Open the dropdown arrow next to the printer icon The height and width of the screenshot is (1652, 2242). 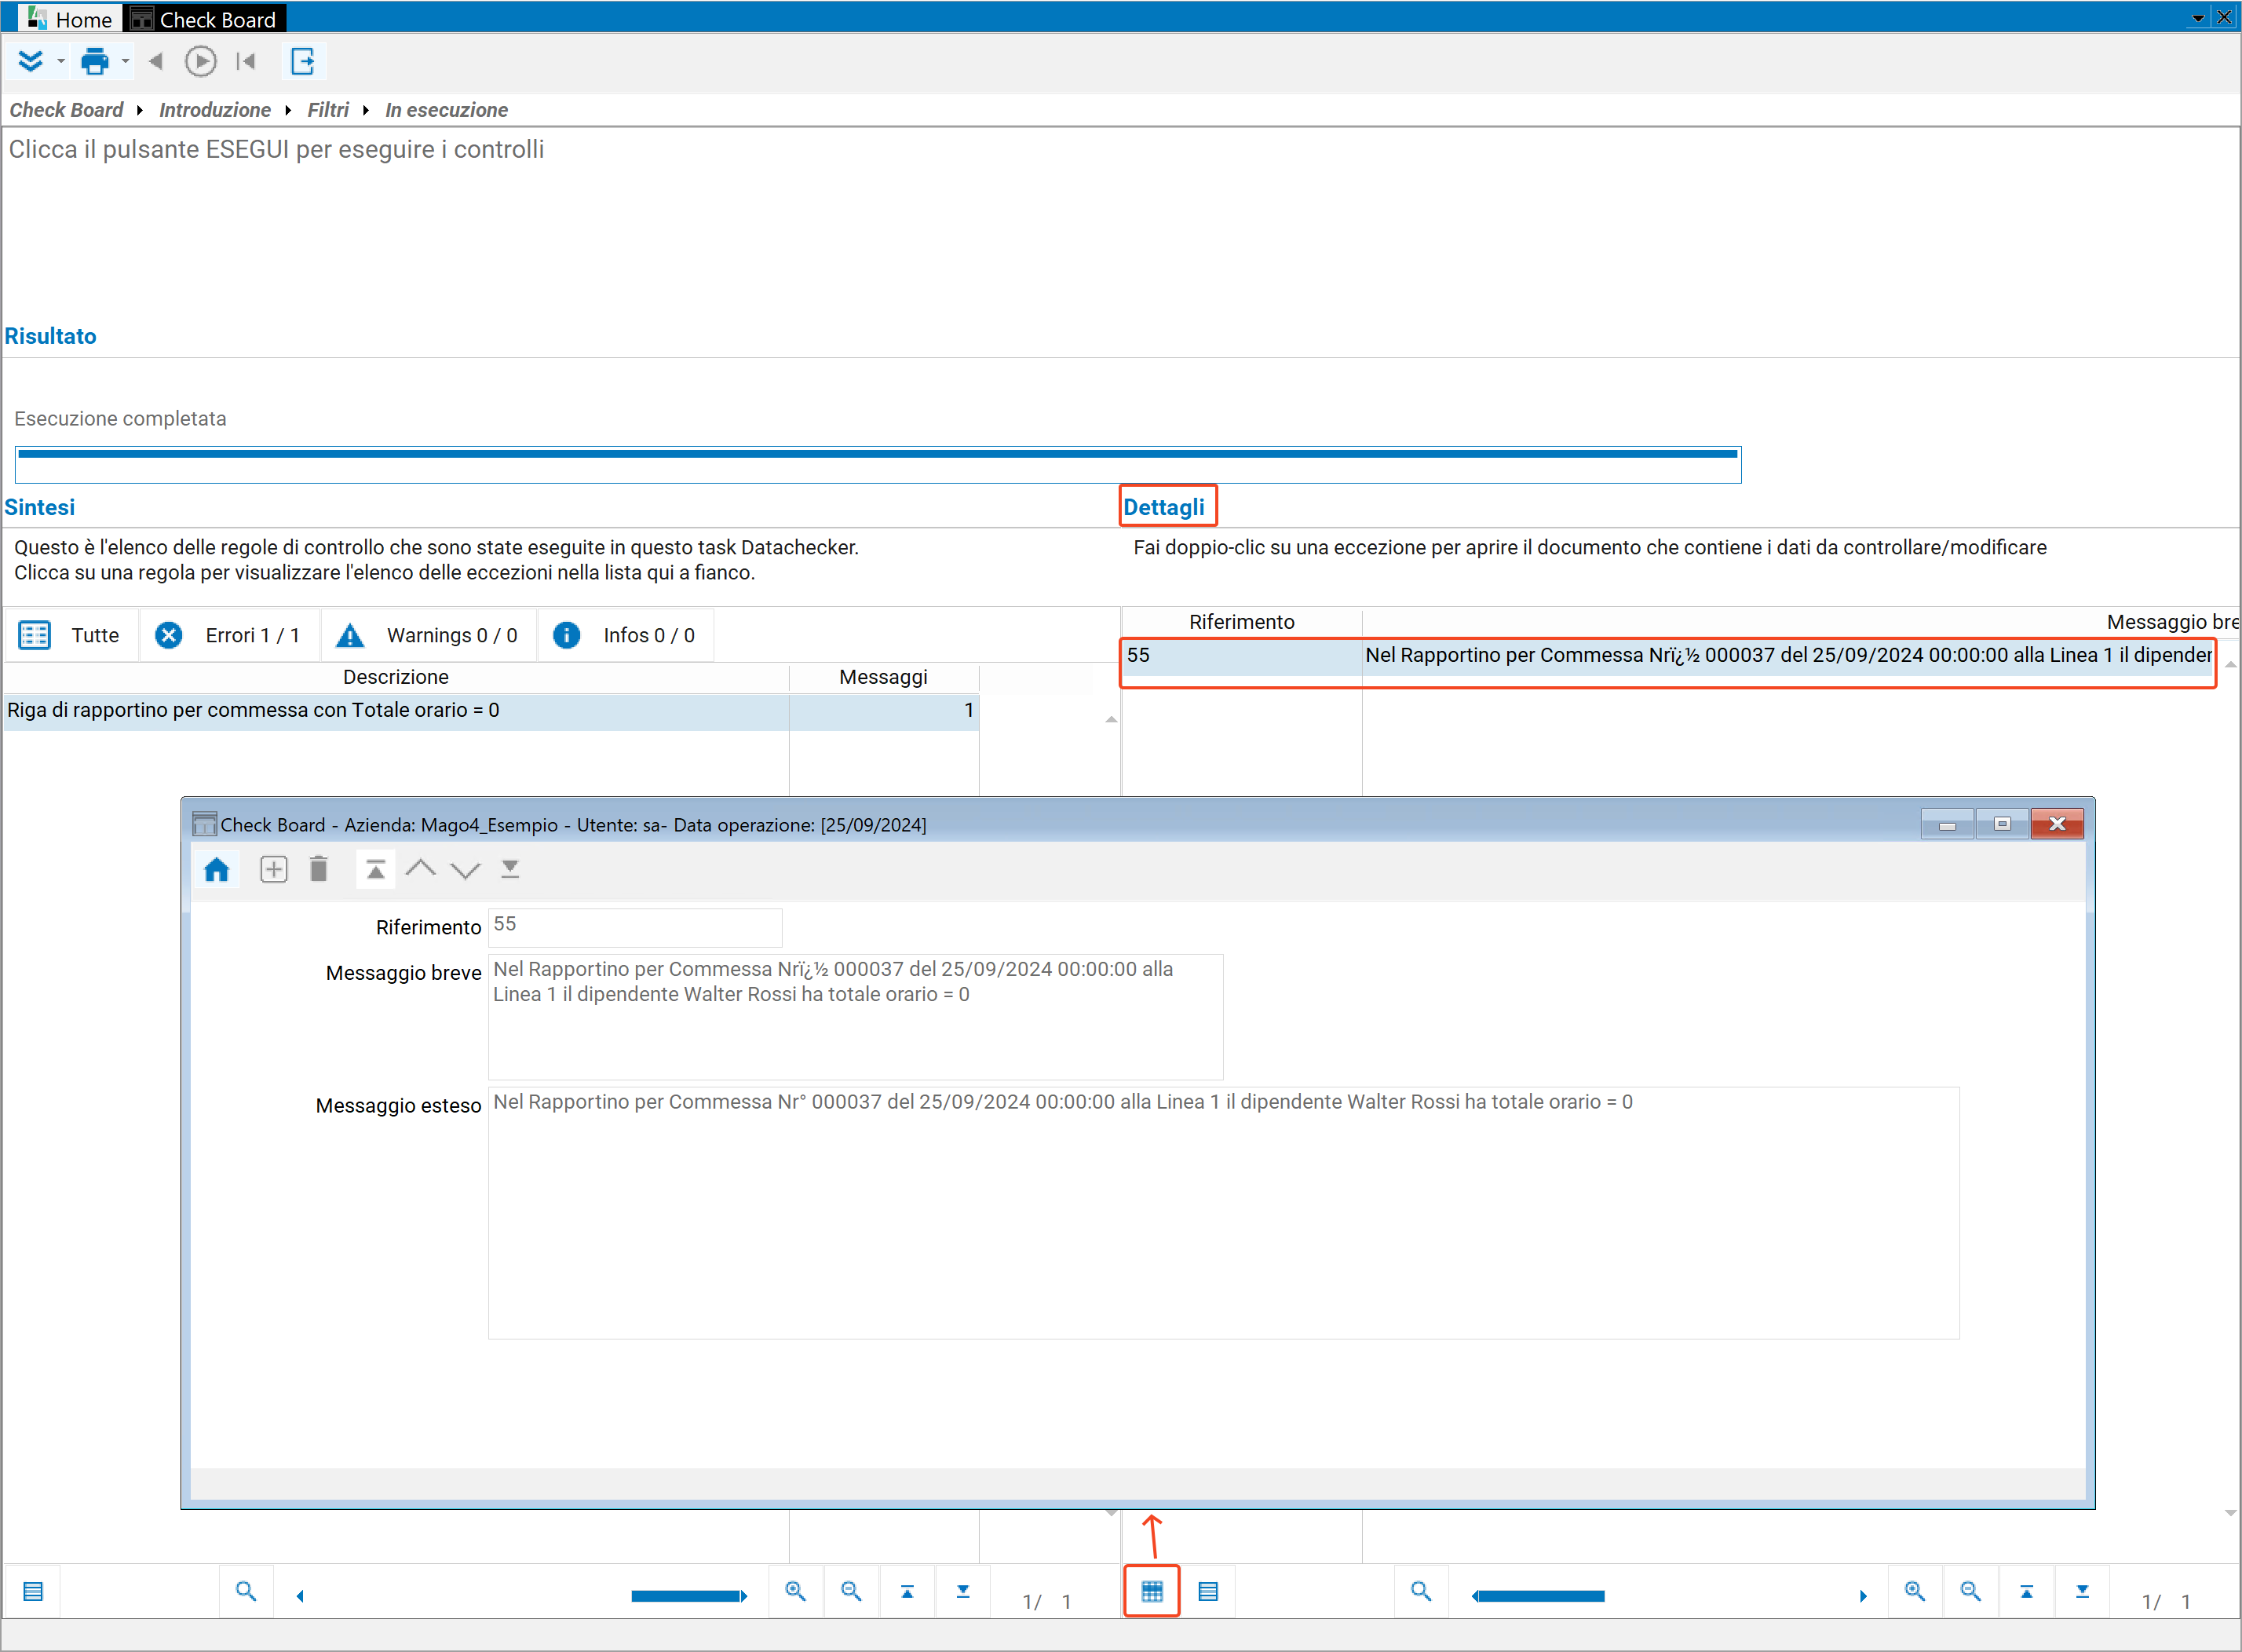125,62
